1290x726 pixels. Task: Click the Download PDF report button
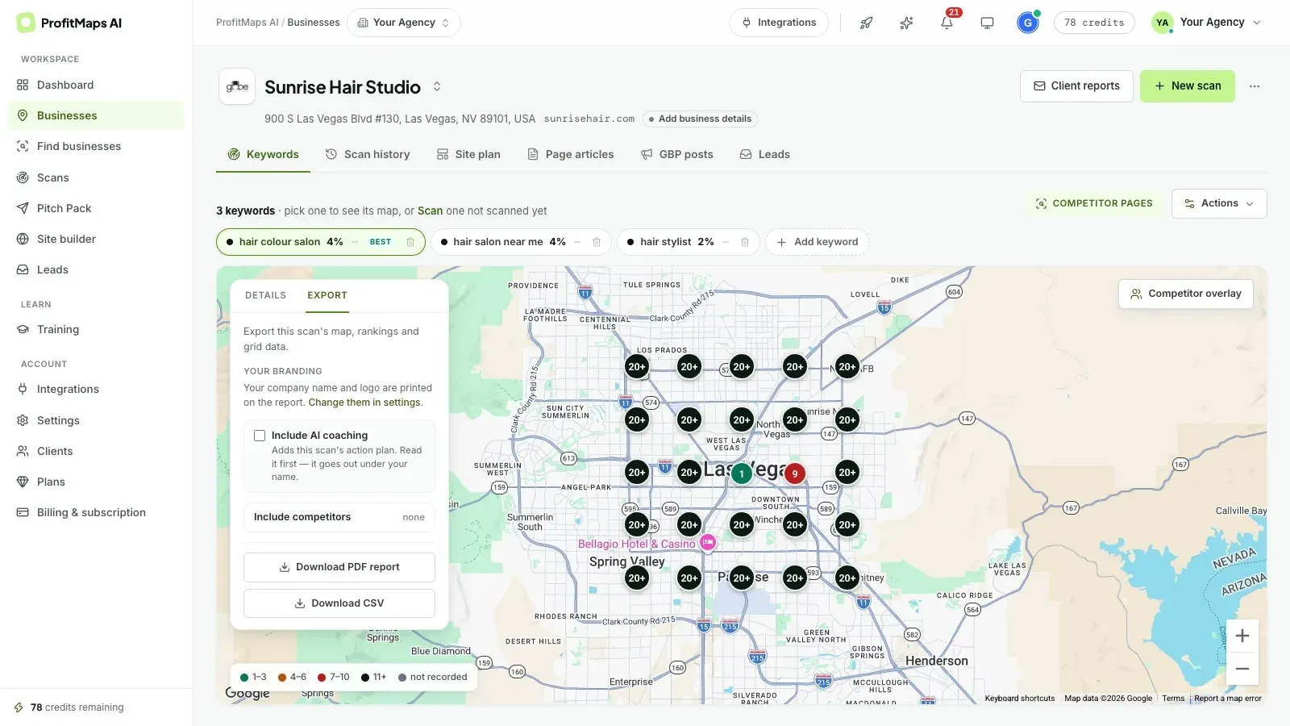pos(339,567)
